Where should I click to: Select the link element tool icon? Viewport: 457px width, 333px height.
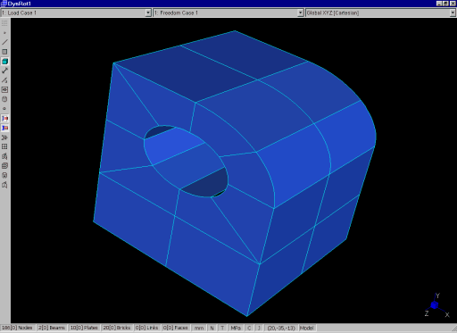click(x=4, y=71)
